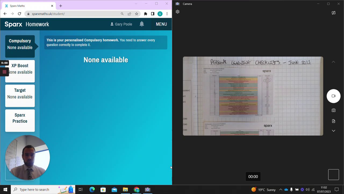This screenshot has width=344, height=194.
Task: Open Mail app from taskbar
Action: pos(114,189)
